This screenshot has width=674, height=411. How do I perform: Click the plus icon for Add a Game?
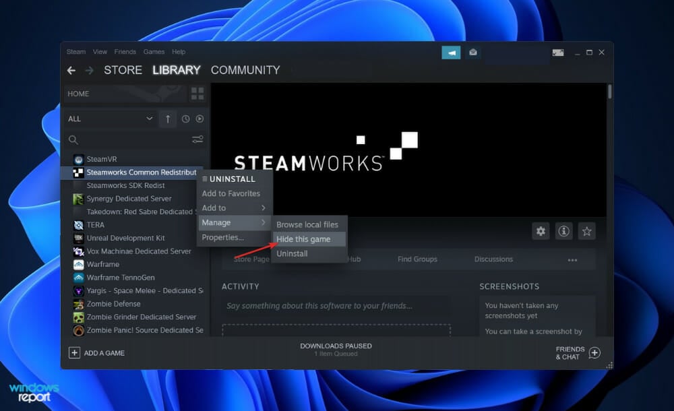click(x=74, y=353)
